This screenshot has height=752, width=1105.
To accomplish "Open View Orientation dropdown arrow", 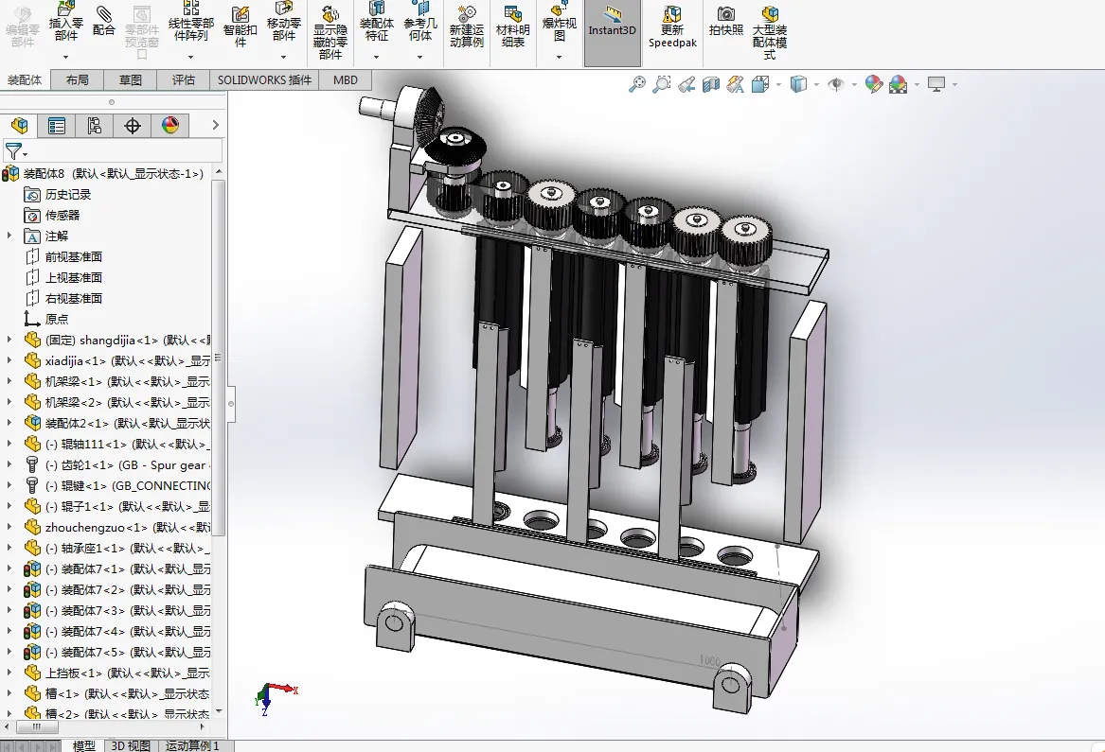I will [778, 84].
